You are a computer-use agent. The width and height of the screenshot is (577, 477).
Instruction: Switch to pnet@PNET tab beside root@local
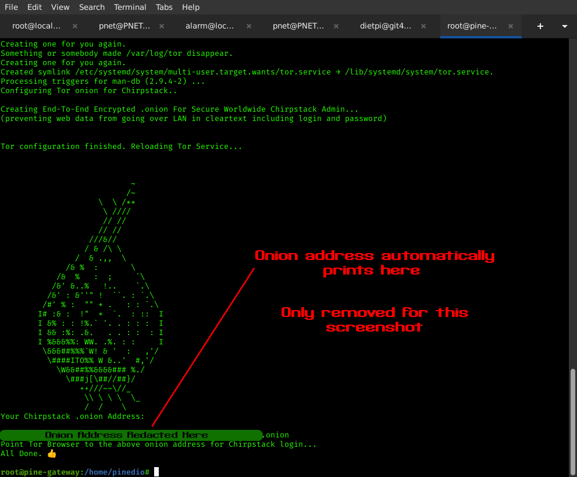pyautogui.click(x=123, y=26)
